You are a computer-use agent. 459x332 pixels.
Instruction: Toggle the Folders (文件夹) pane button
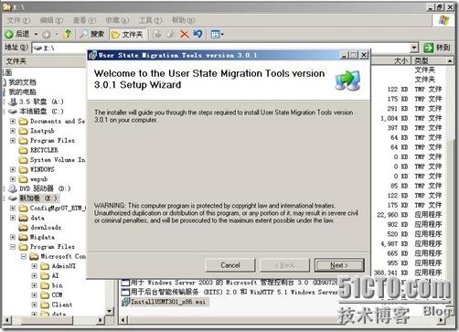click(127, 35)
